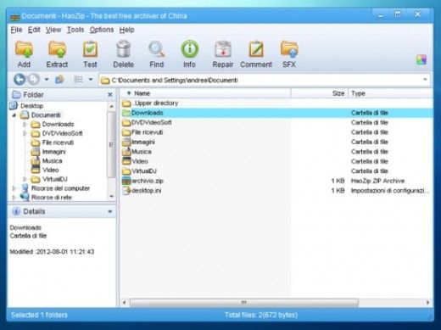Open the Edit menu
Screen dimensions: 441x330
pyautogui.click(x=34, y=30)
